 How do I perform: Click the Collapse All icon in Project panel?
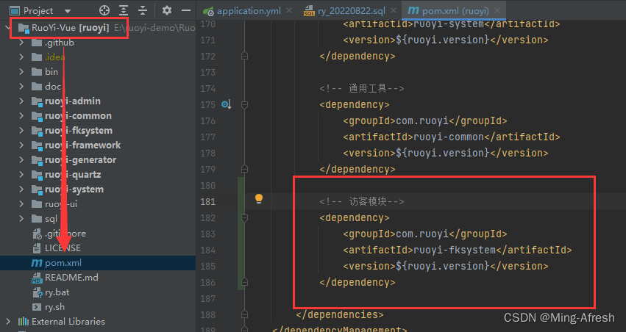click(143, 11)
